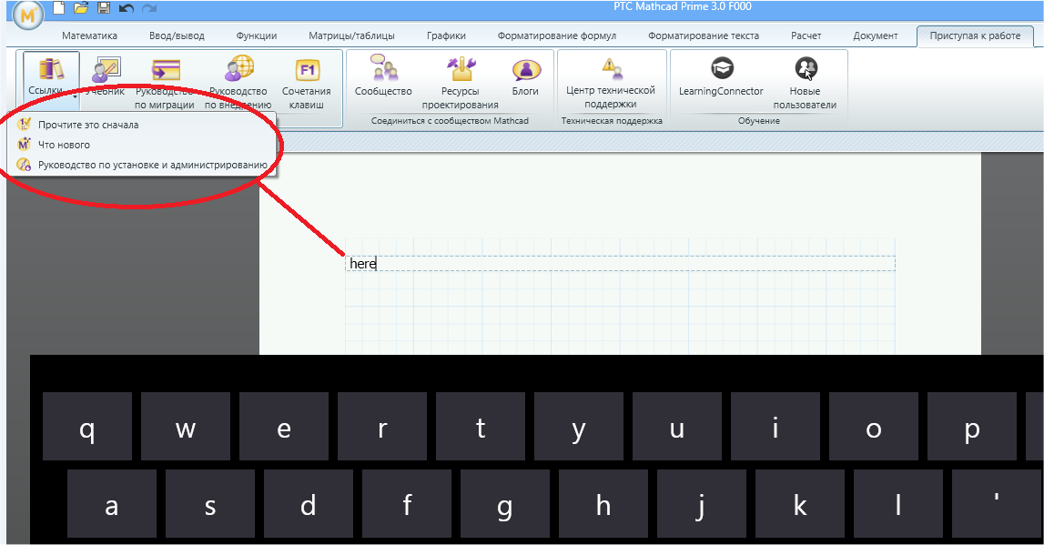This screenshot has height=545, width=1044.
Task: Create a new worksheet icon
Action: [58, 8]
